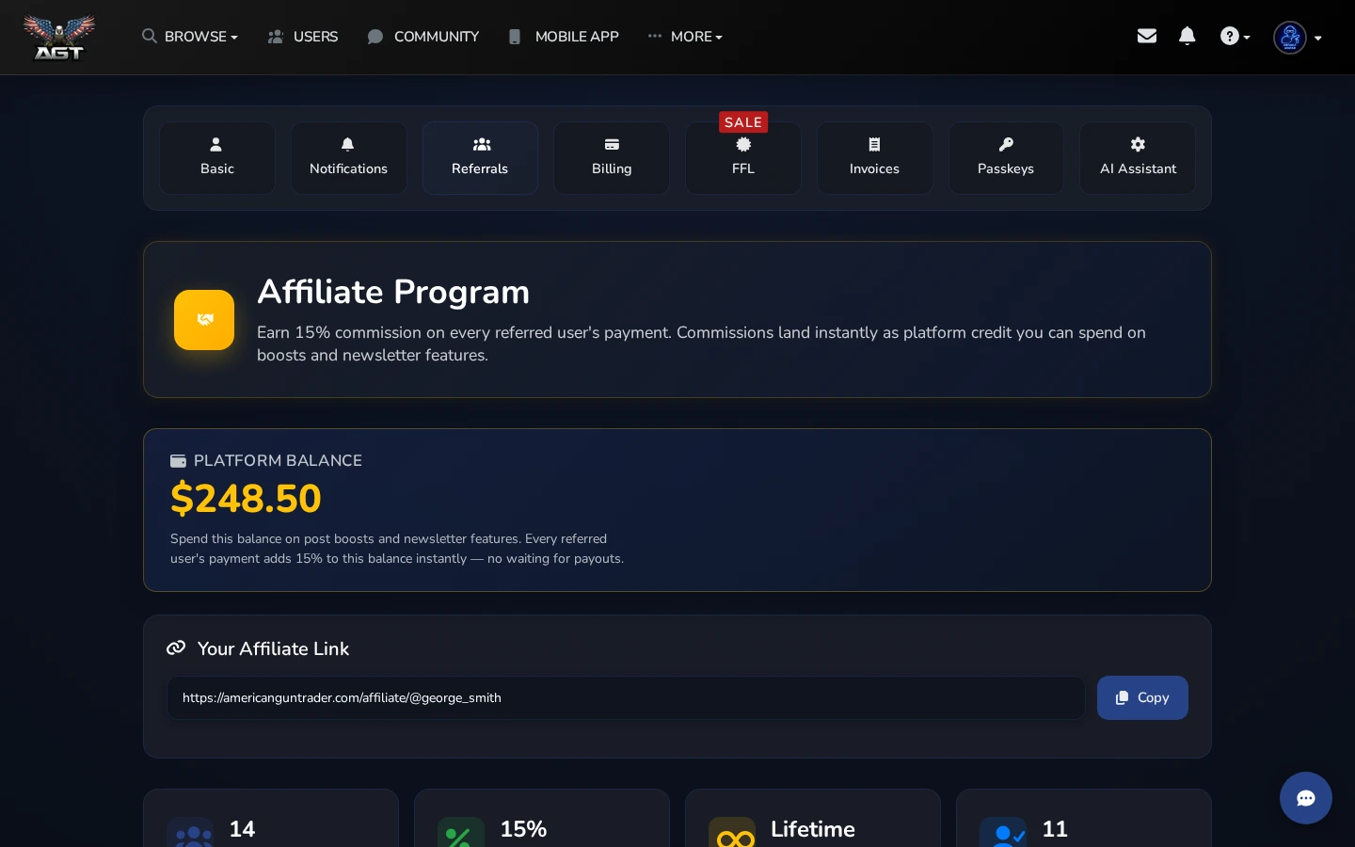Select the Referrals tab
1355x847 pixels.
point(480,158)
